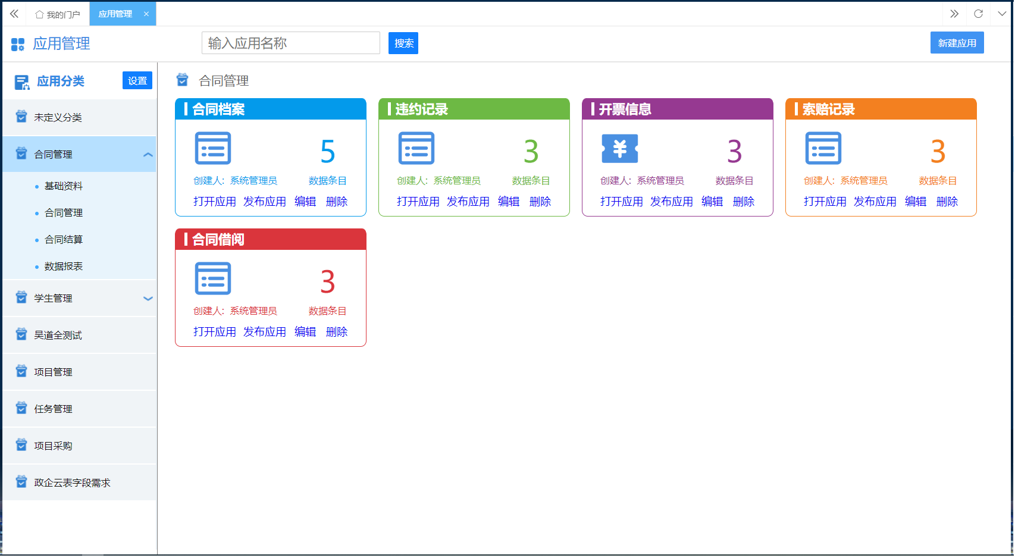The width and height of the screenshot is (1015, 558).
Task: Click the 索赔记录 card icon
Action: [x=823, y=148]
